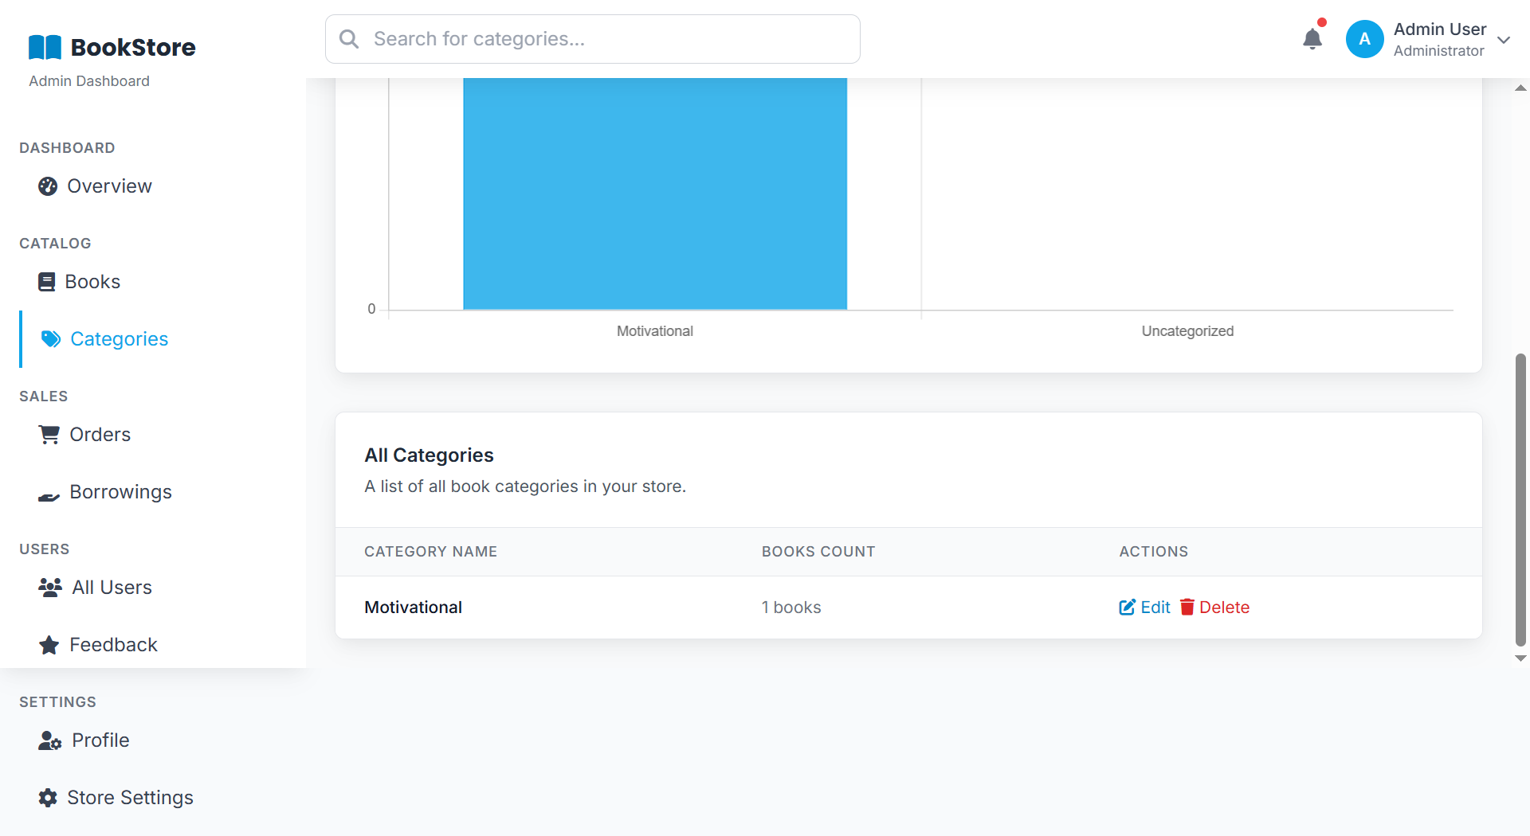This screenshot has height=836, width=1530.
Task: Open the Admin User account menu avatar
Action: click(x=1364, y=39)
